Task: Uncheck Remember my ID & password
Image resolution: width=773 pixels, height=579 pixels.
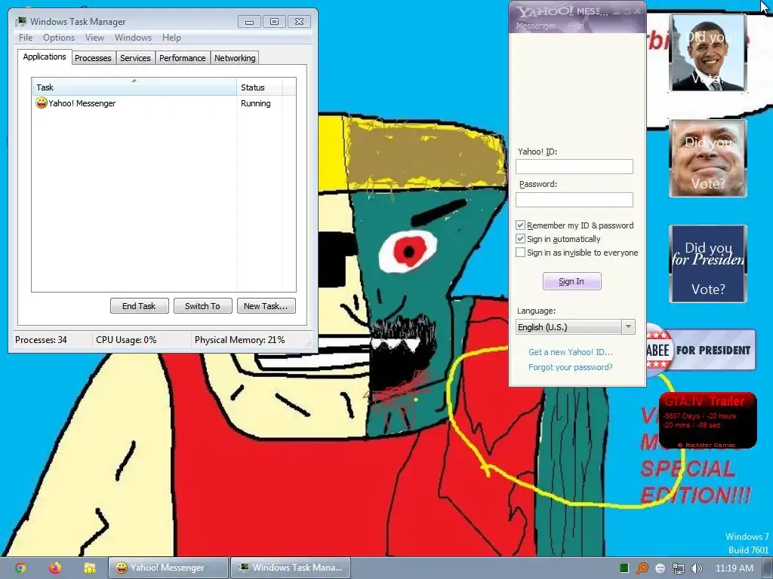Action: (x=520, y=225)
